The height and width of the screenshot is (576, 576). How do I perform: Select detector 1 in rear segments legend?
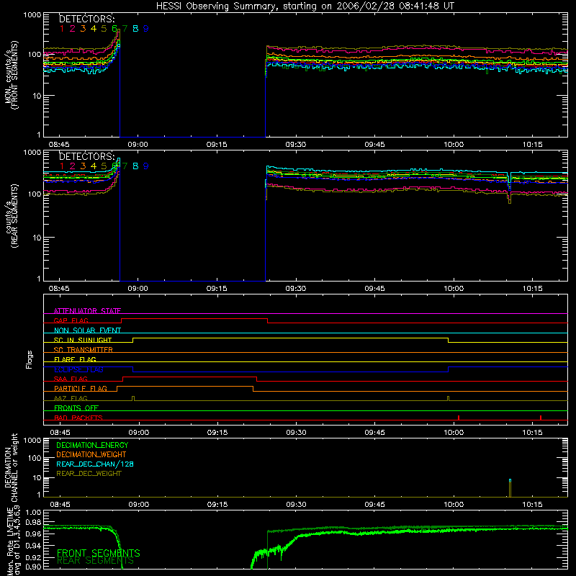[62, 166]
